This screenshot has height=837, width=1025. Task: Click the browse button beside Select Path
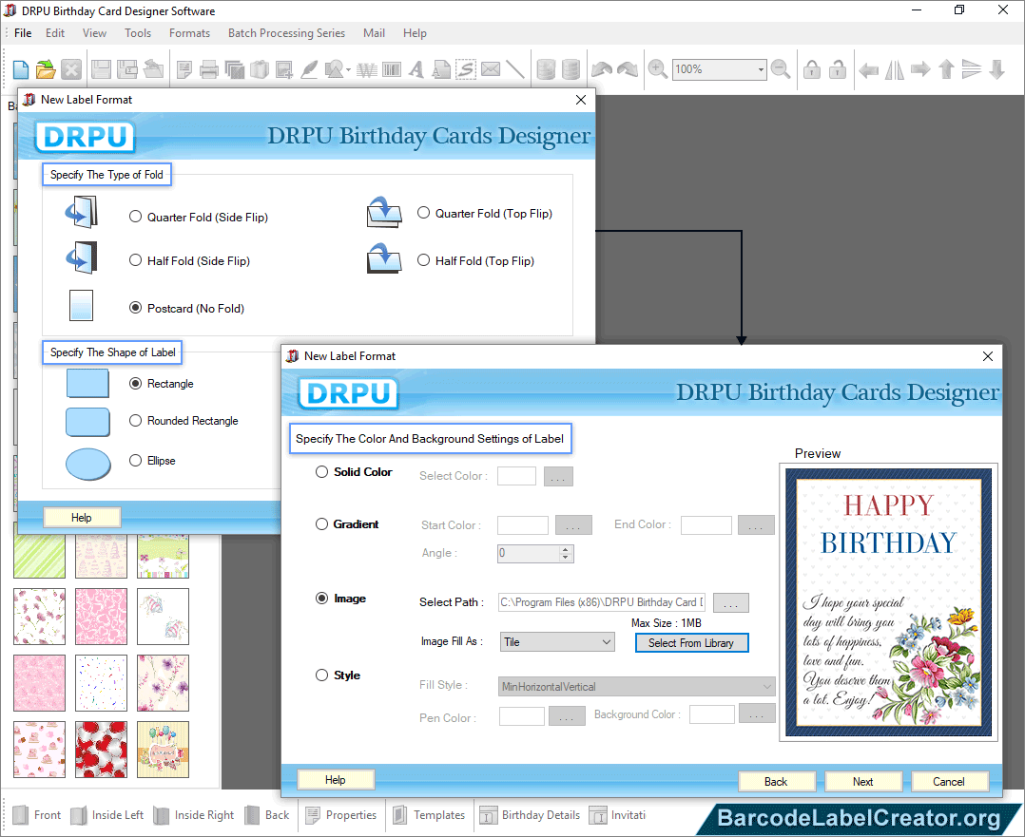tap(731, 603)
